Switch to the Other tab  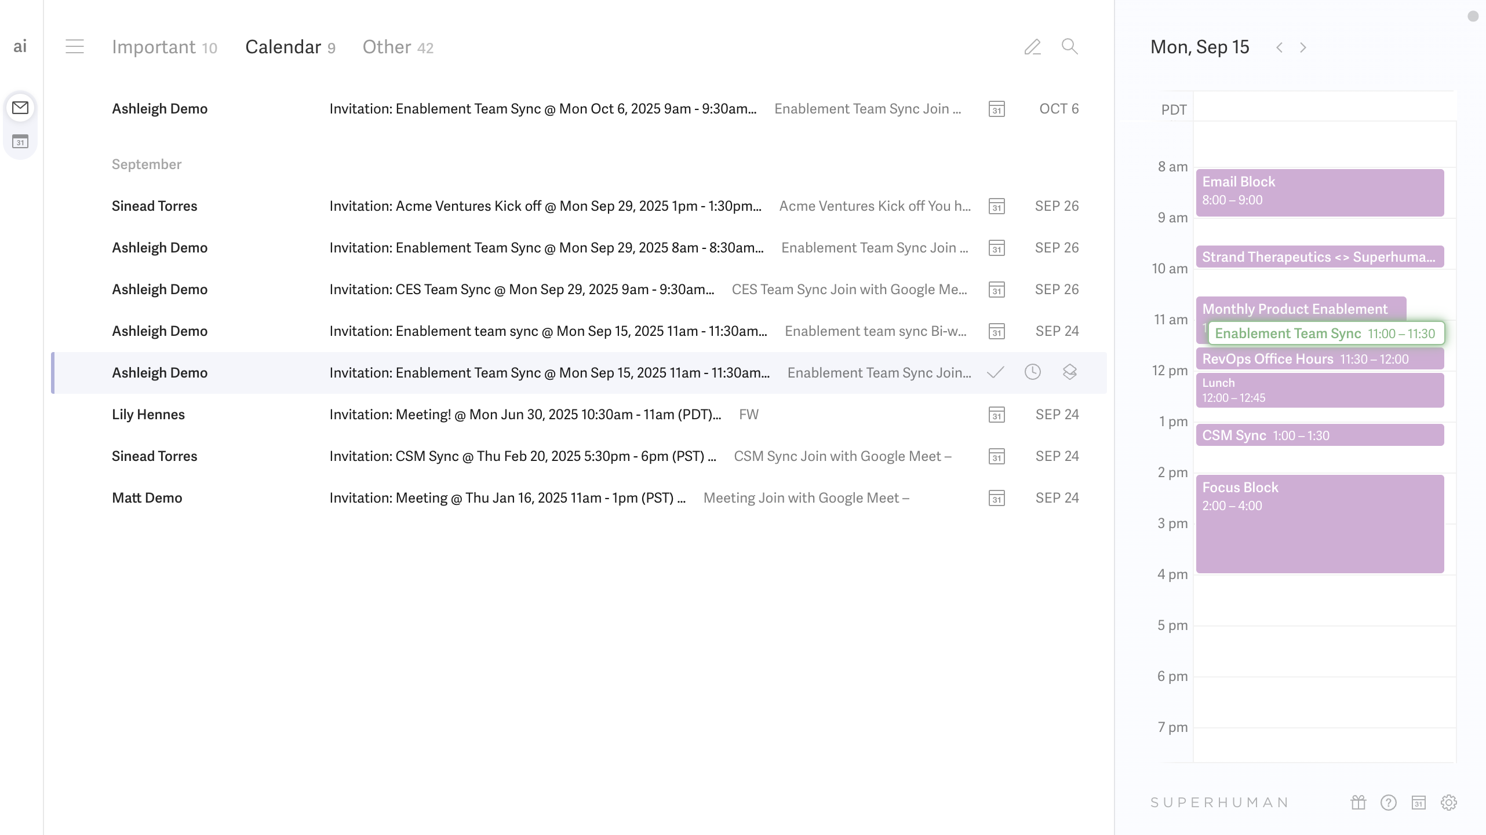(x=398, y=47)
